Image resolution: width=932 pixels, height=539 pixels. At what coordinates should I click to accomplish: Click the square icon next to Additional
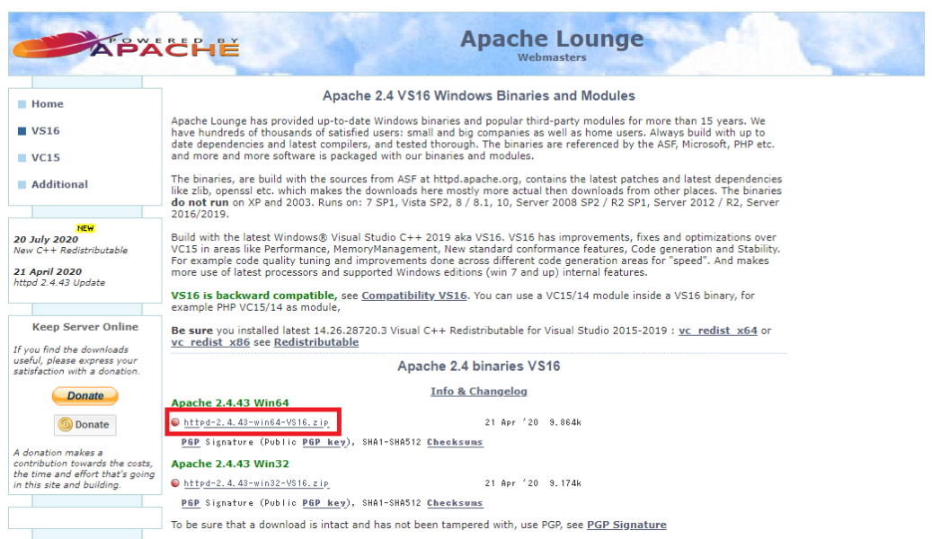[x=22, y=183]
